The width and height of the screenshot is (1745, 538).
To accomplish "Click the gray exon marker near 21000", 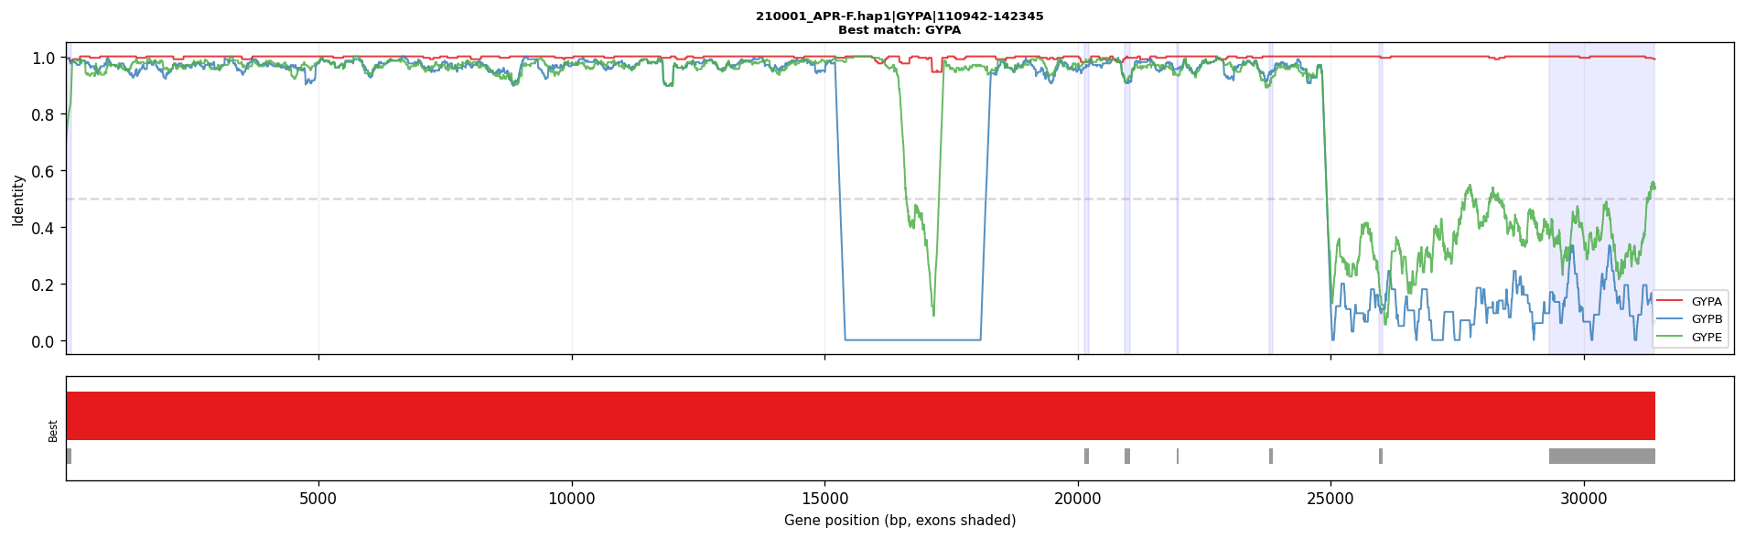I will point(1127,456).
